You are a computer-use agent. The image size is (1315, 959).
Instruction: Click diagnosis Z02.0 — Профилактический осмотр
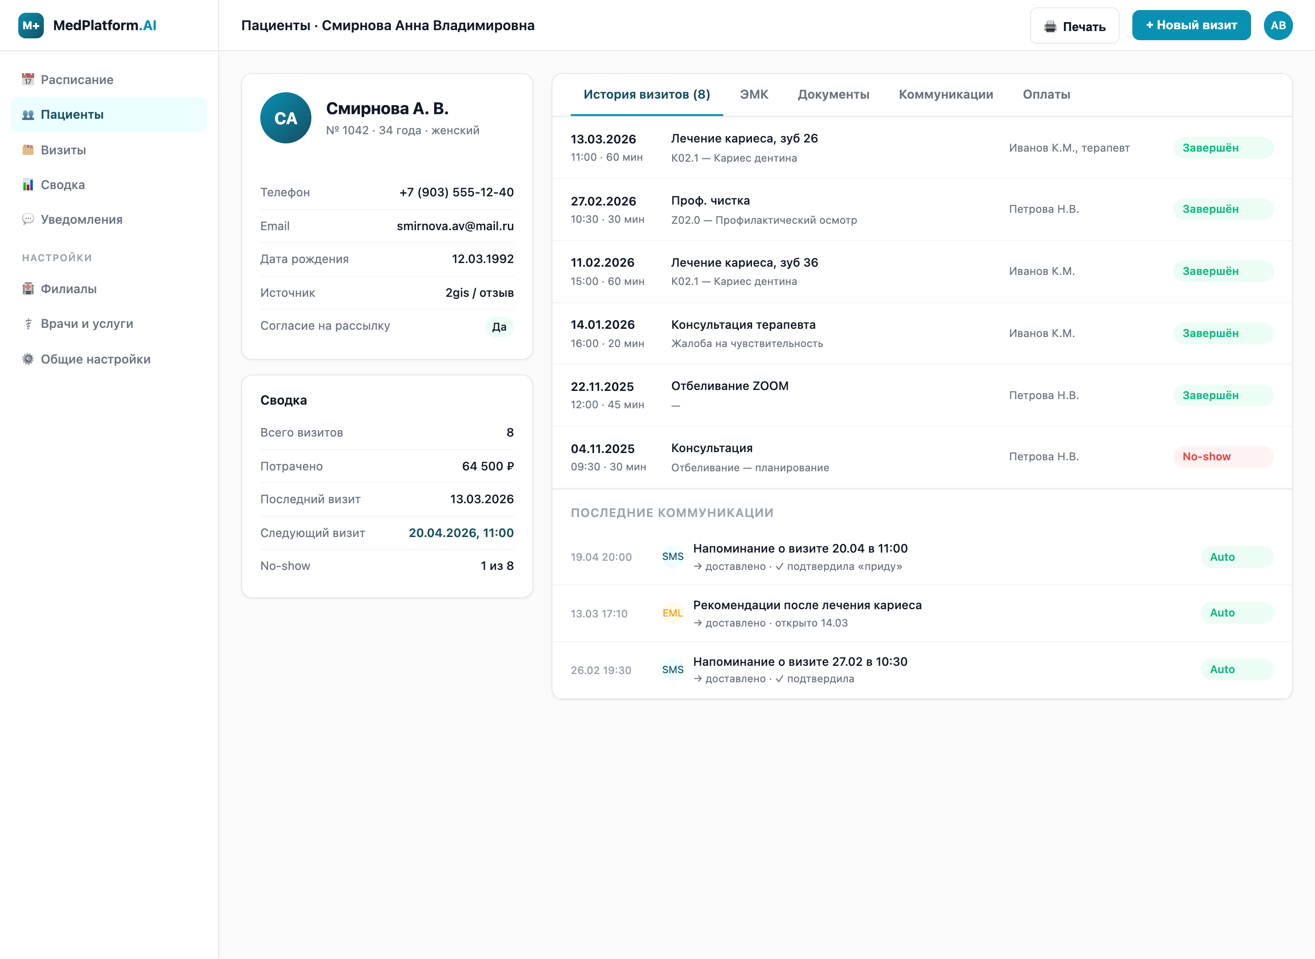(764, 220)
